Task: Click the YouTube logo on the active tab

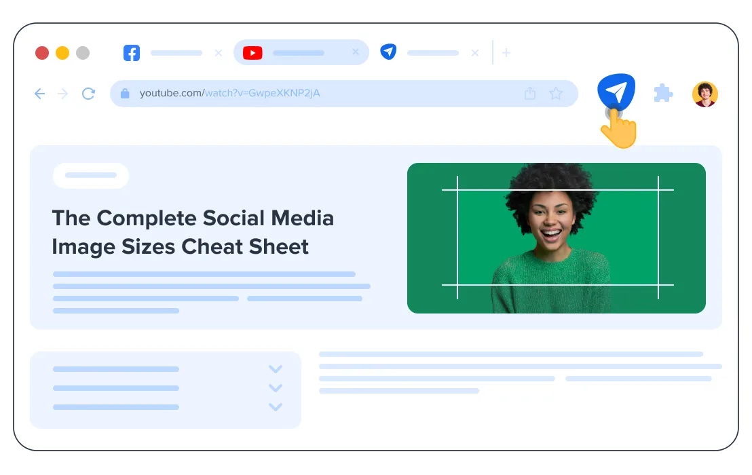Action: 252,52
